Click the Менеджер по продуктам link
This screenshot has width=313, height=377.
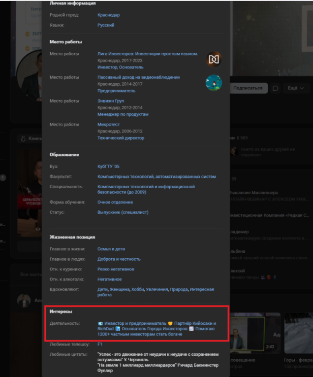pyautogui.click(x=123, y=114)
